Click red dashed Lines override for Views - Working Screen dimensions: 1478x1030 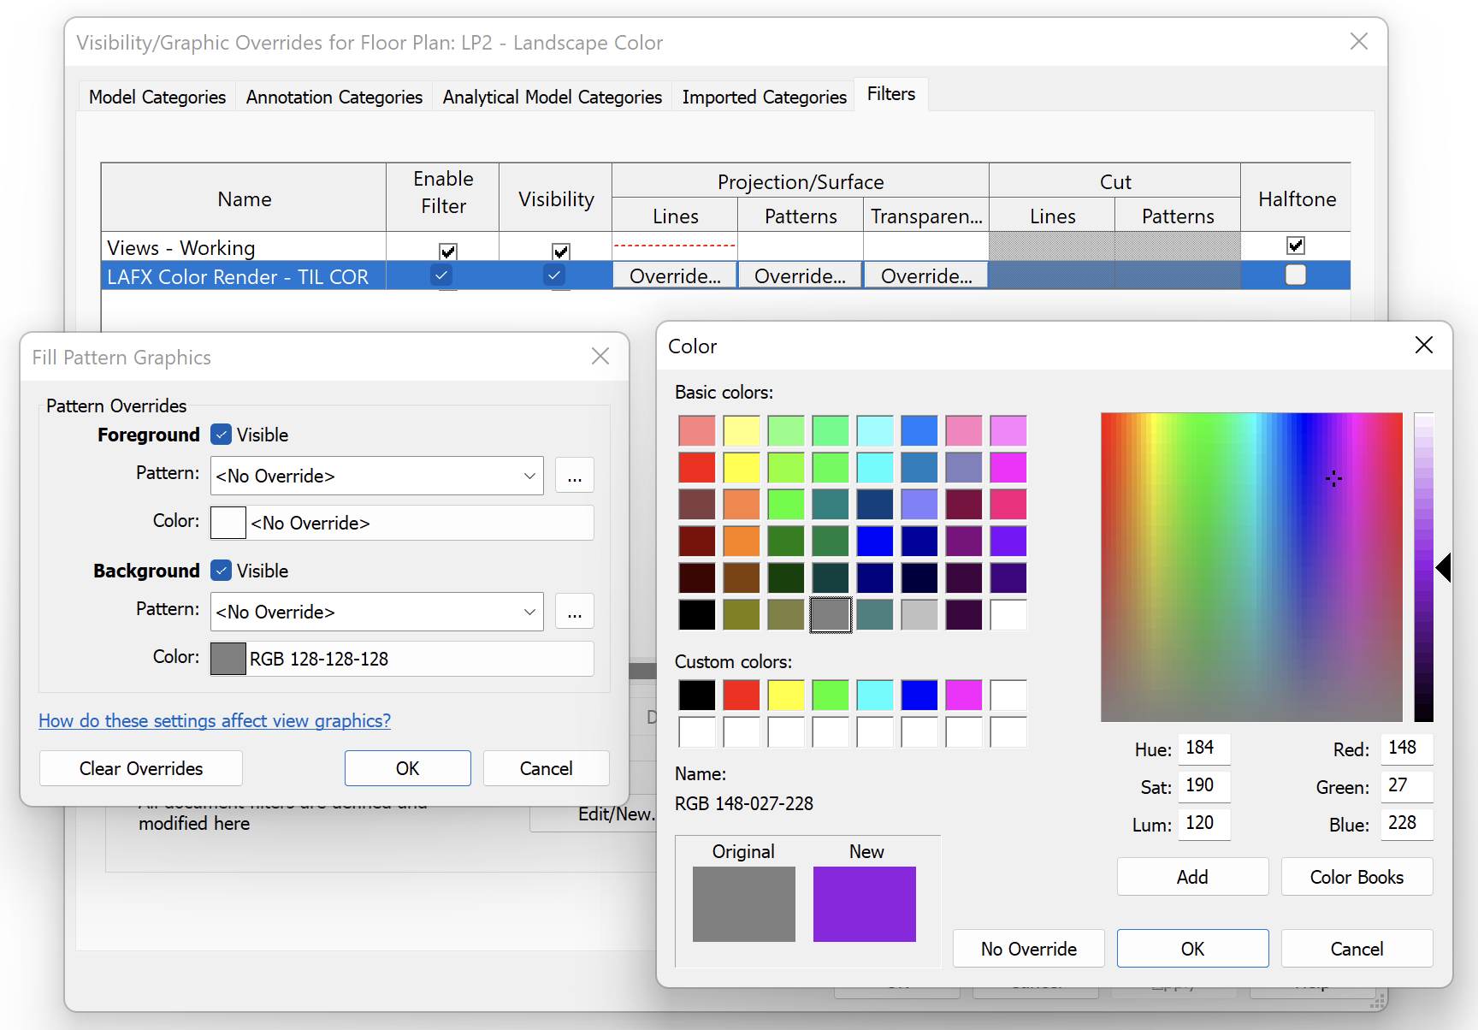pos(675,246)
